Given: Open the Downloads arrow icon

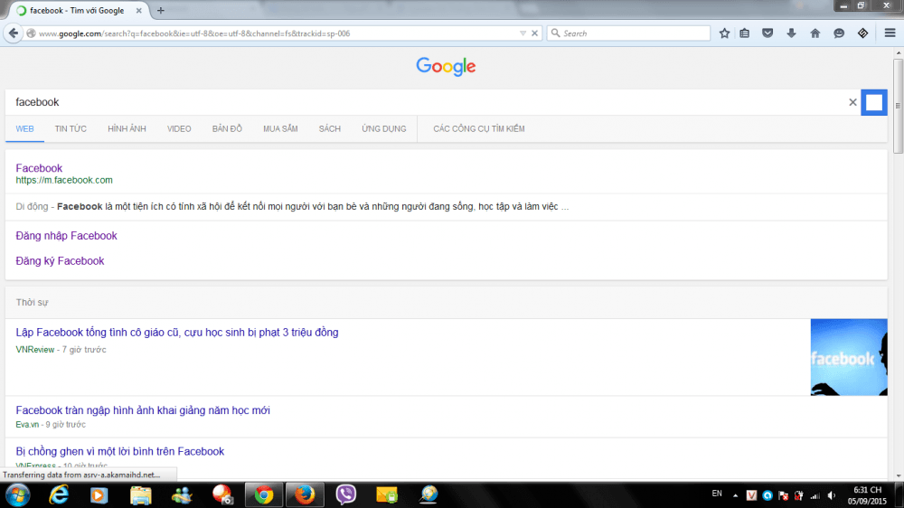Looking at the screenshot, I should [791, 33].
